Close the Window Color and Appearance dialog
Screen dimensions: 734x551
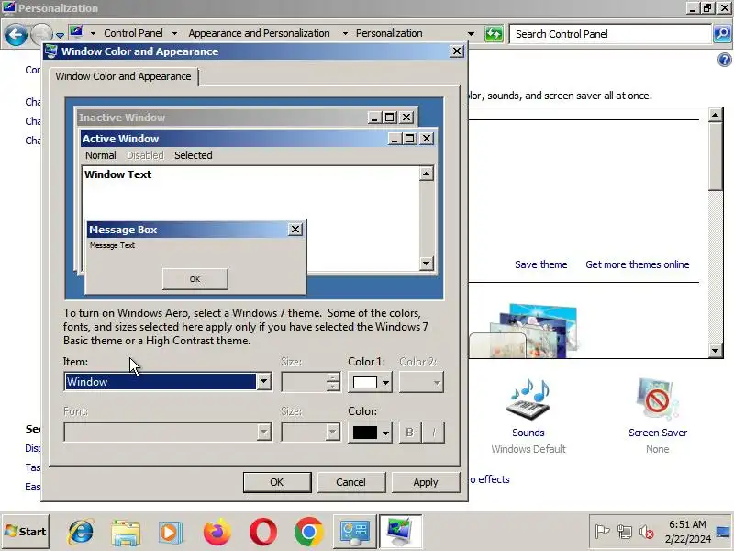tap(456, 51)
